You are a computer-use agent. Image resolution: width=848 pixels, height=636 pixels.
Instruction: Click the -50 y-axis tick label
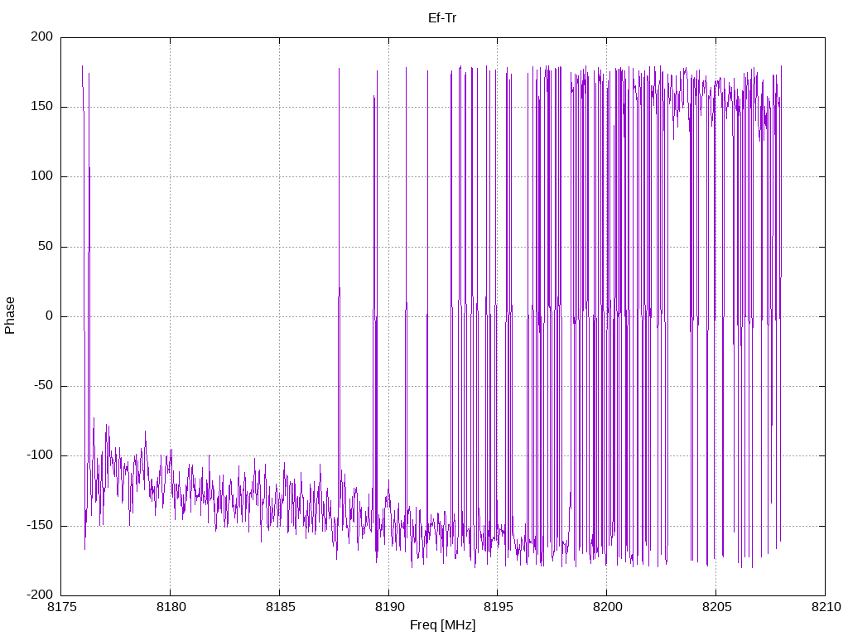[x=43, y=386]
